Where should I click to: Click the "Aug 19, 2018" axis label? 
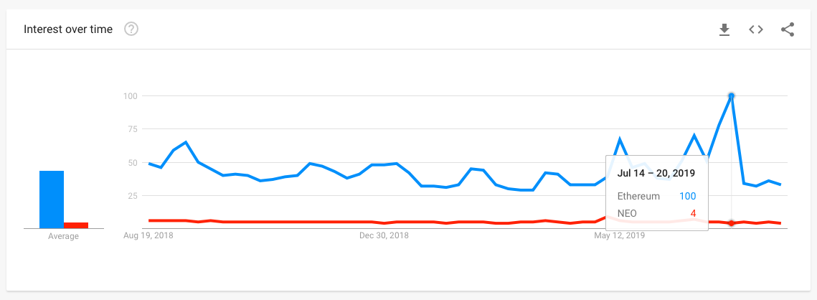(x=148, y=235)
